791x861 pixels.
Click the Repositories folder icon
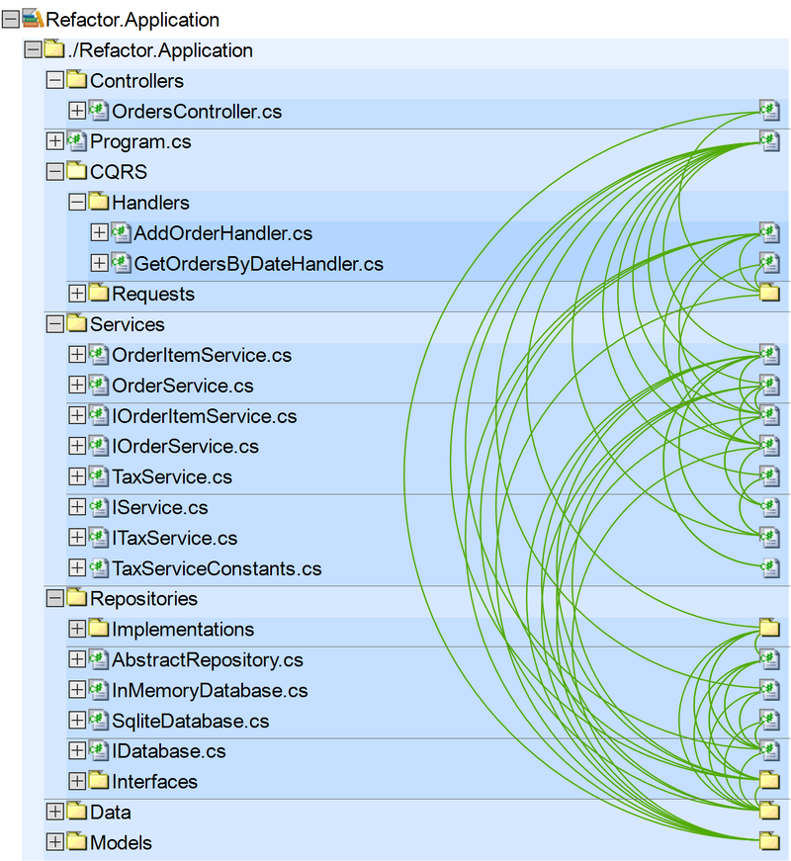[x=76, y=597]
